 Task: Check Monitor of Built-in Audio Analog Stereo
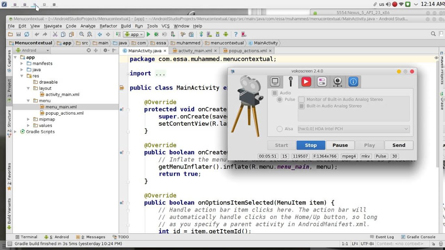(301, 99)
